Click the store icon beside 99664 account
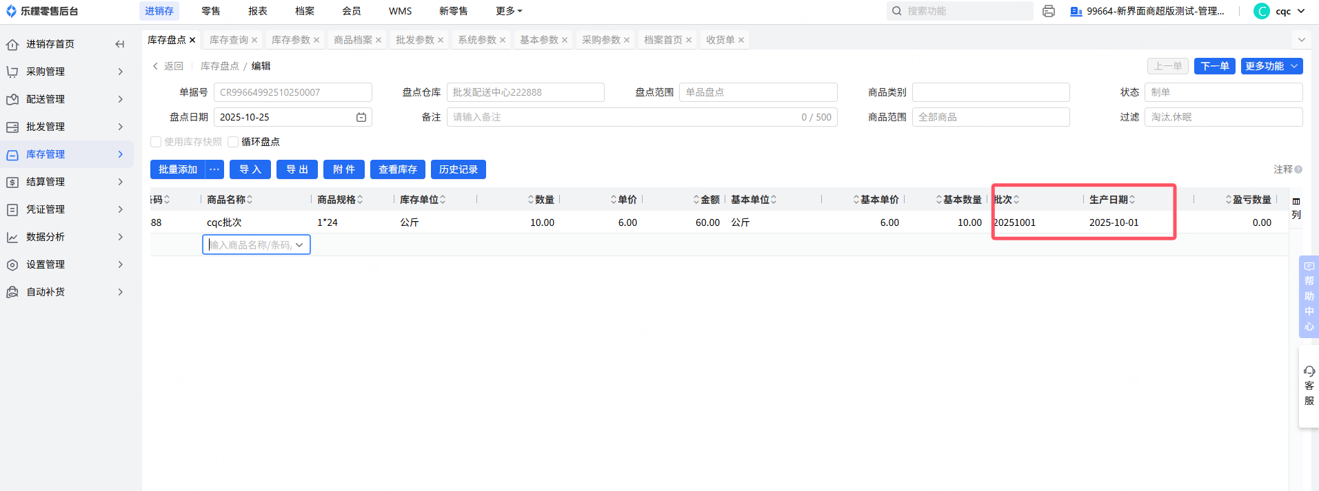1319x491 pixels. pyautogui.click(x=1076, y=11)
